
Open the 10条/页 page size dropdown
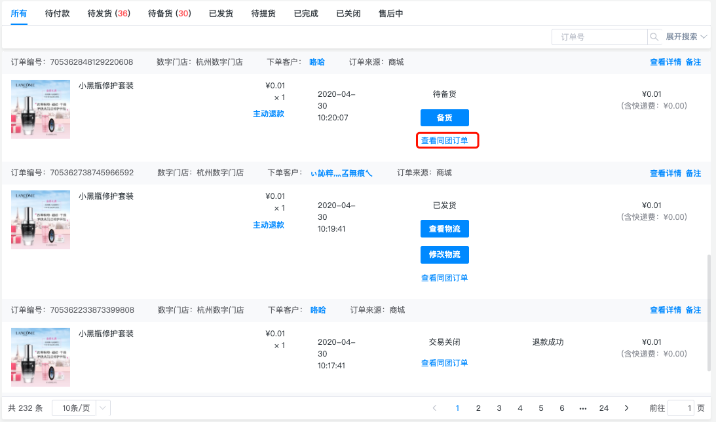coord(81,408)
